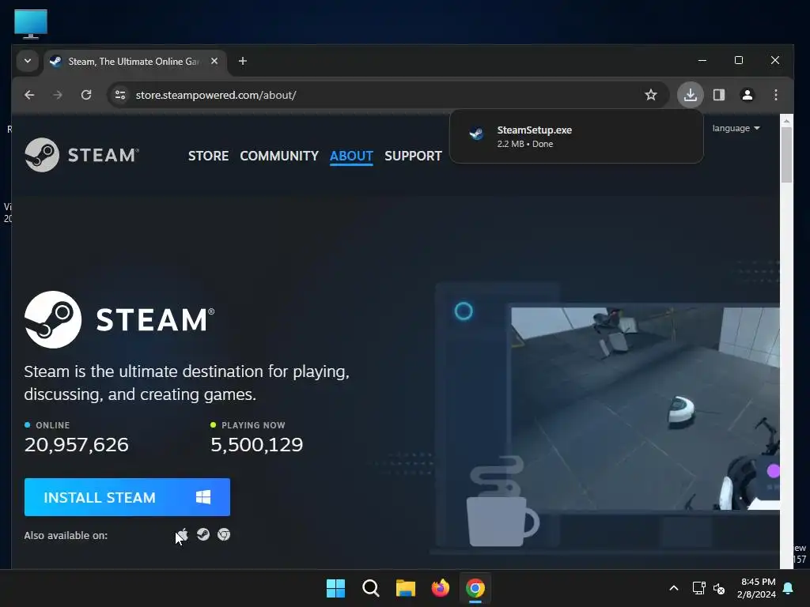Click the muted volume tray icon
This screenshot has height=607, width=810.
click(x=718, y=588)
